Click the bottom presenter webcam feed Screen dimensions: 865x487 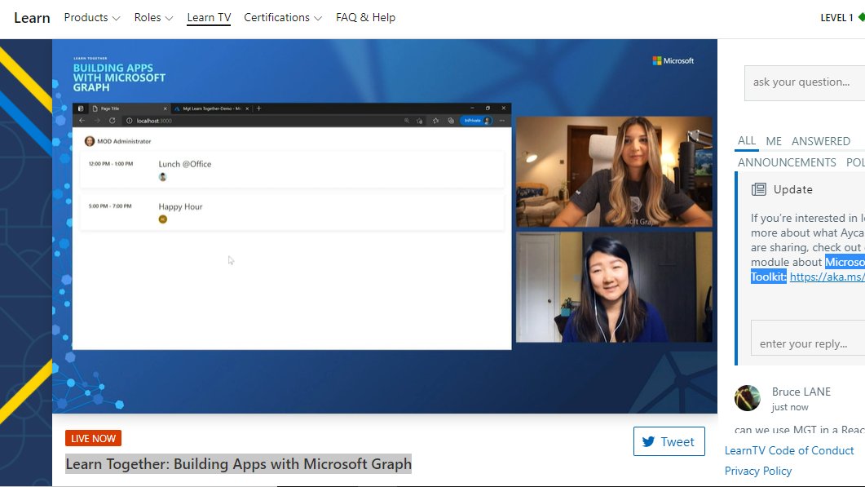point(614,287)
